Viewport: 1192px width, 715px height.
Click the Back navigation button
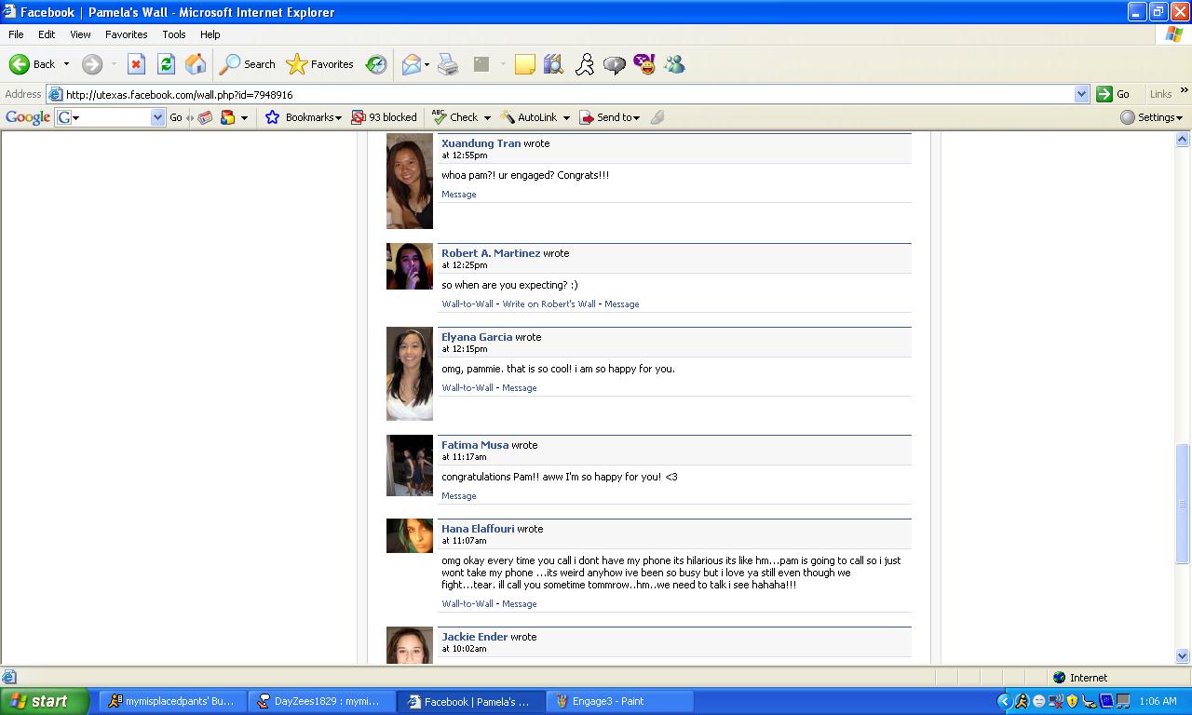(33, 64)
